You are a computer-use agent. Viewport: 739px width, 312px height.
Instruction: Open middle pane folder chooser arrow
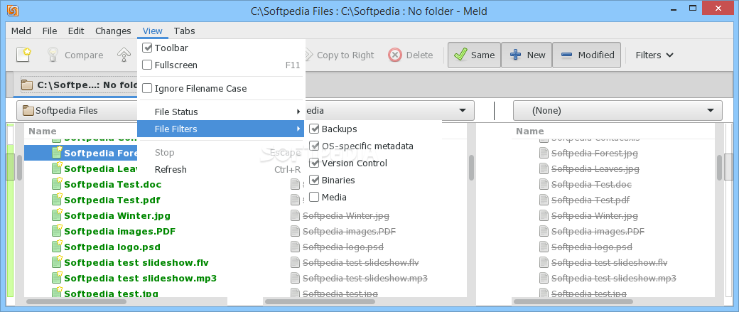pyautogui.click(x=463, y=111)
